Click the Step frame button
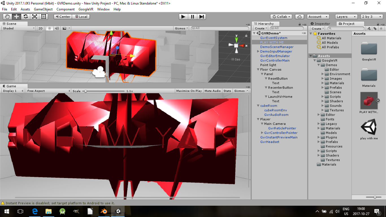Screen dimensions: 386x217 pyautogui.click(x=201, y=17)
